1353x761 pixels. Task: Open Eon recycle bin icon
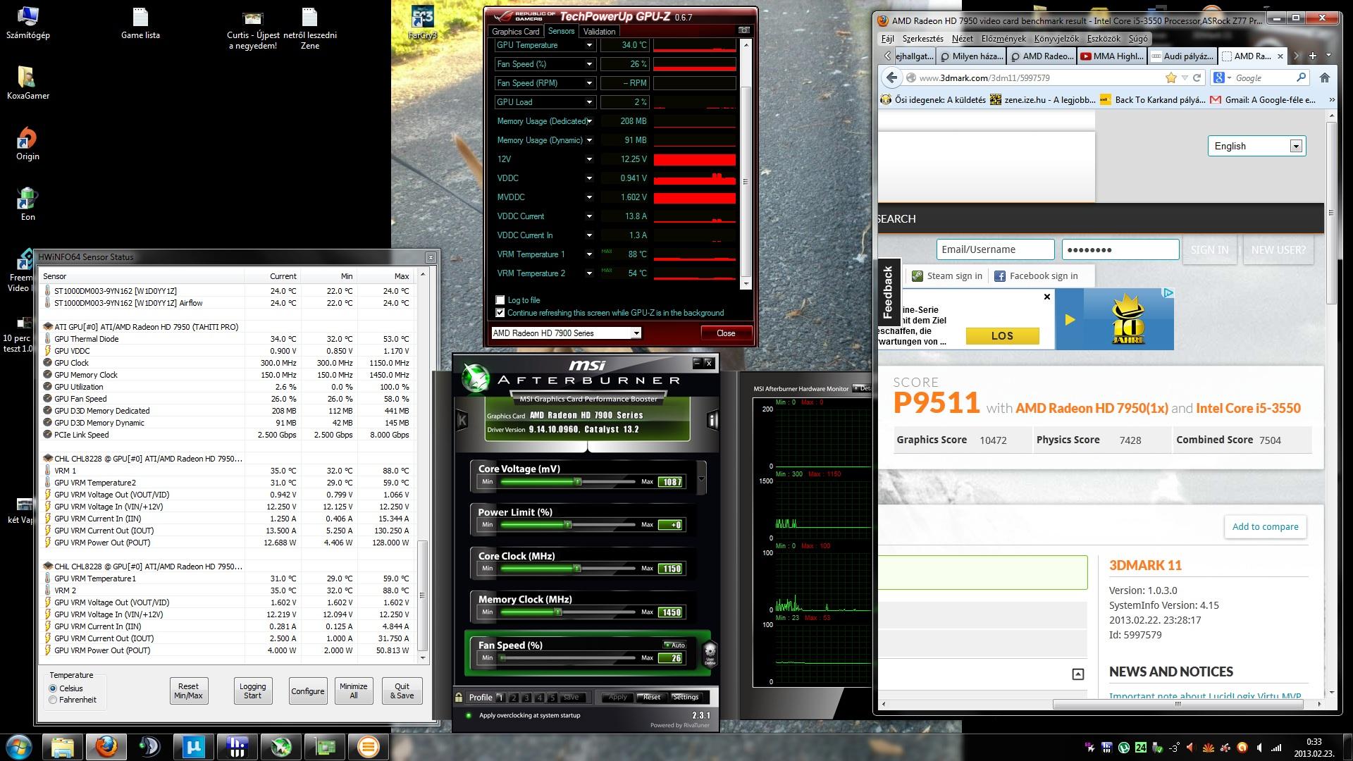click(x=27, y=204)
